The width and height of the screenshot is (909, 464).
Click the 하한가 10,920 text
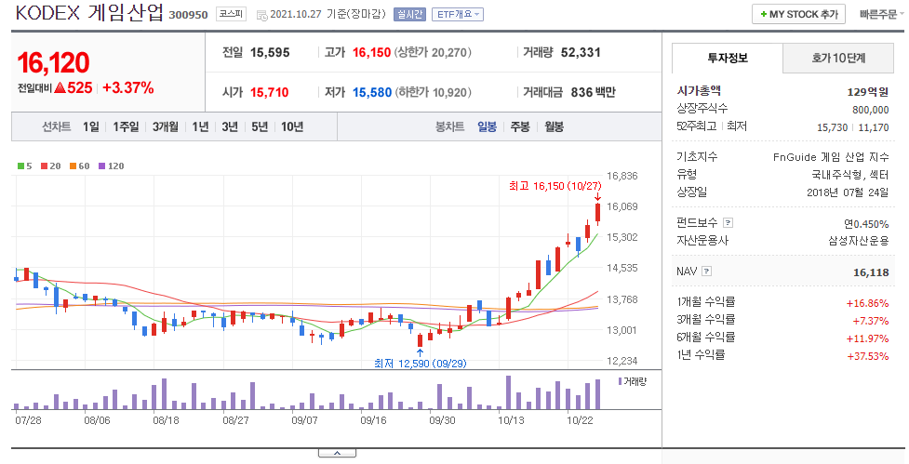click(433, 92)
